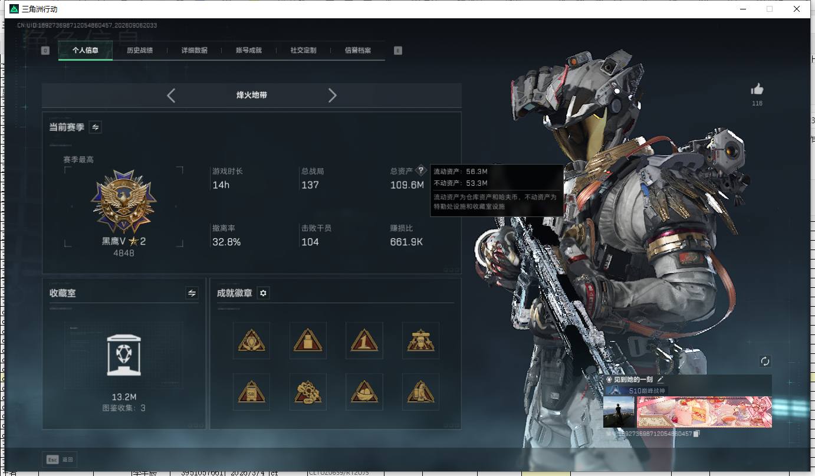The height and width of the screenshot is (476, 815).
Task: Click the 总资产 question mark help icon
Action: (420, 171)
